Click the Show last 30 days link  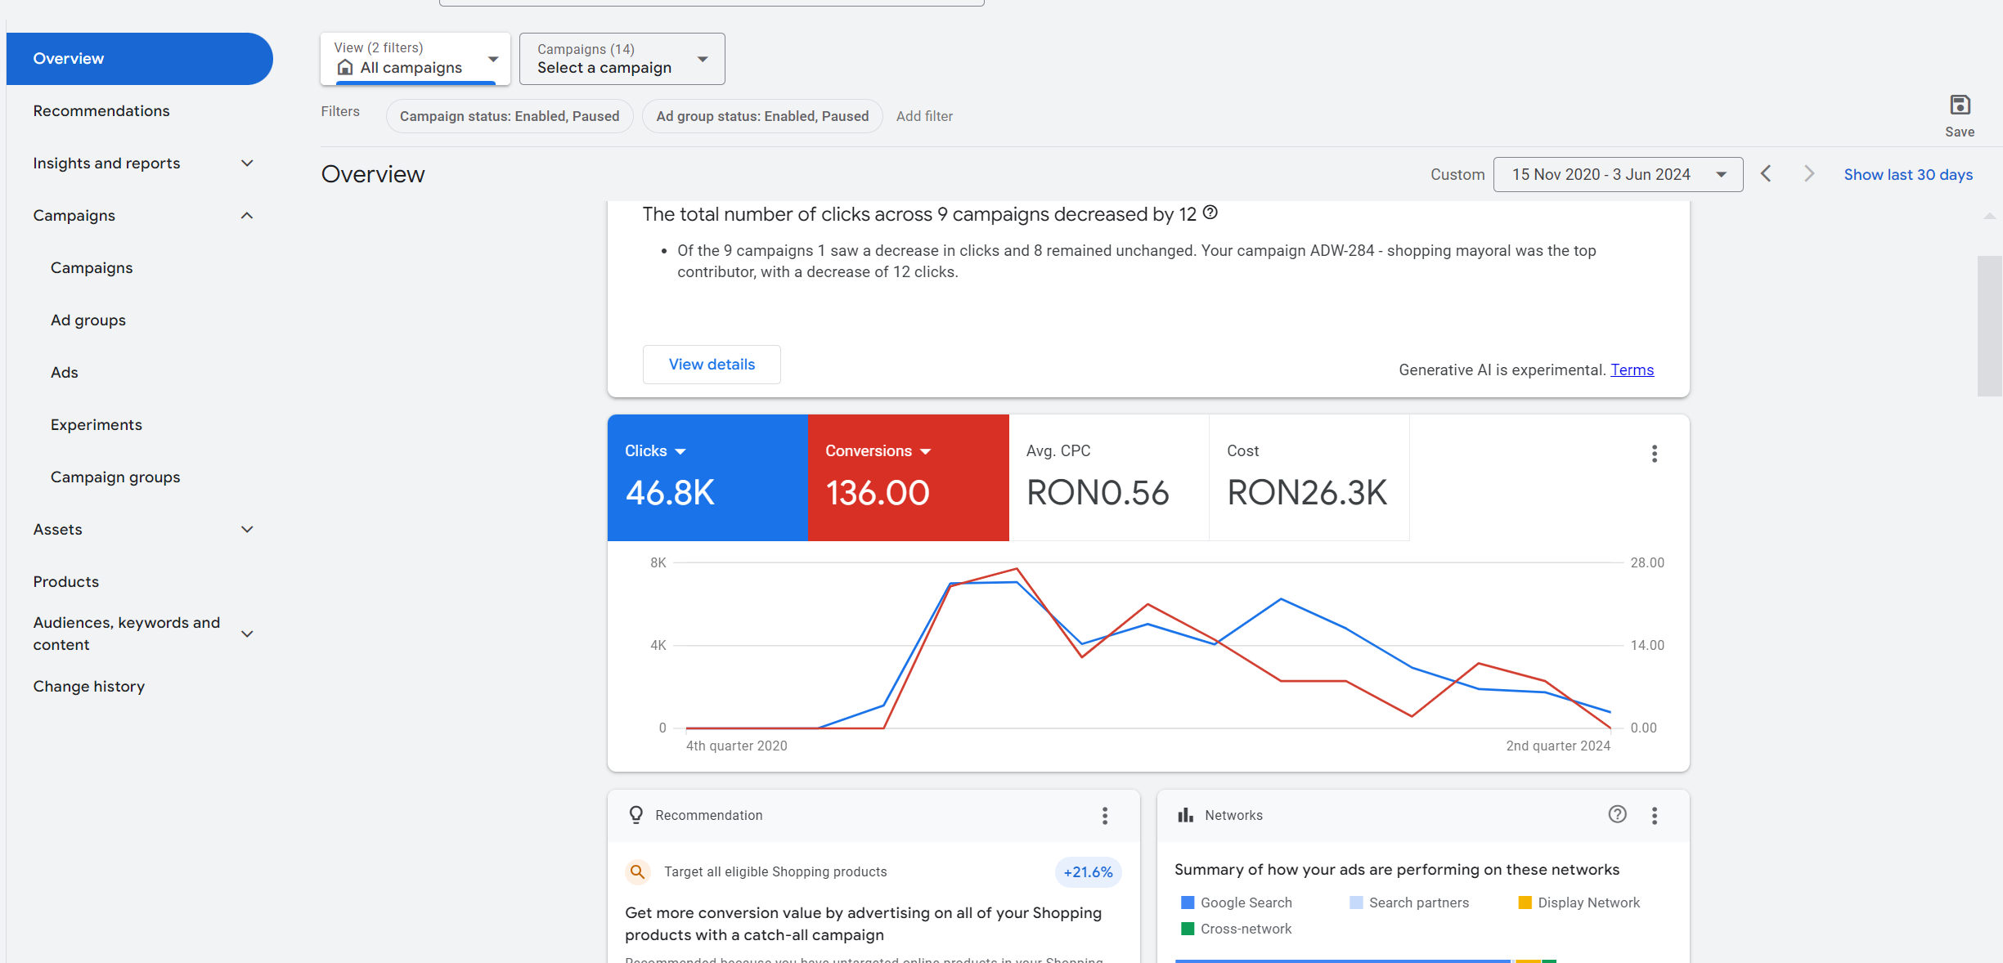(x=1907, y=175)
